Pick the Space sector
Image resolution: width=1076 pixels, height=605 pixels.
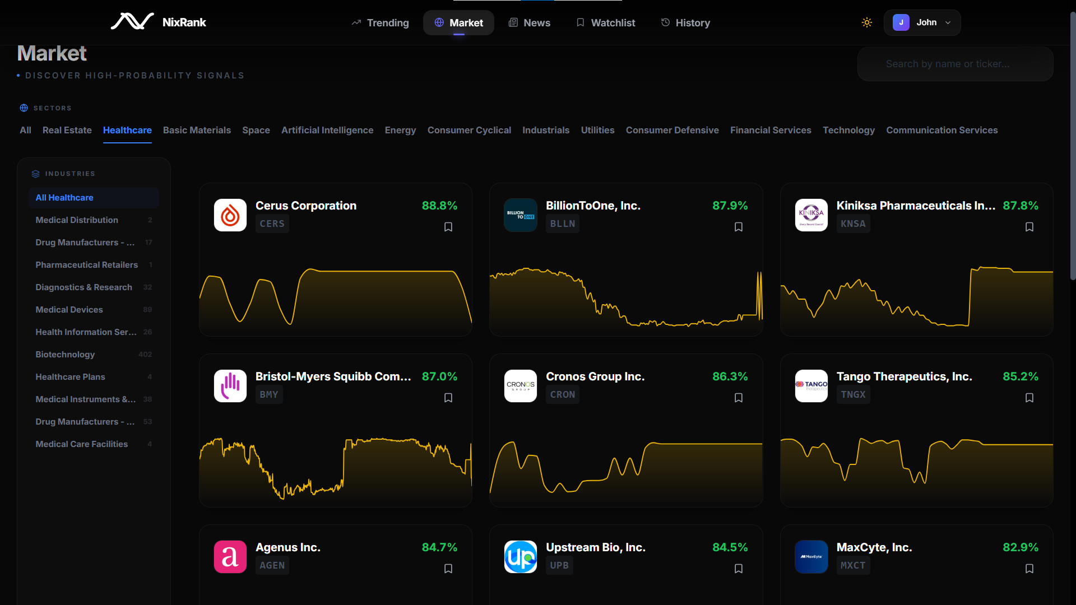[x=256, y=130]
